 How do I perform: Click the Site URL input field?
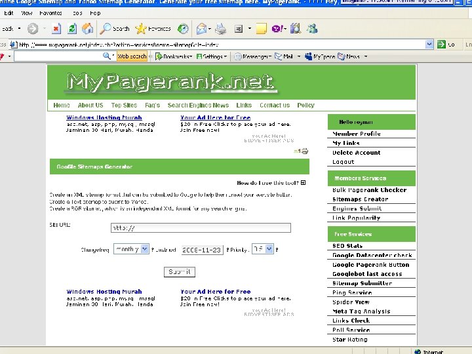pyautogui.click(x=201, y=227)
